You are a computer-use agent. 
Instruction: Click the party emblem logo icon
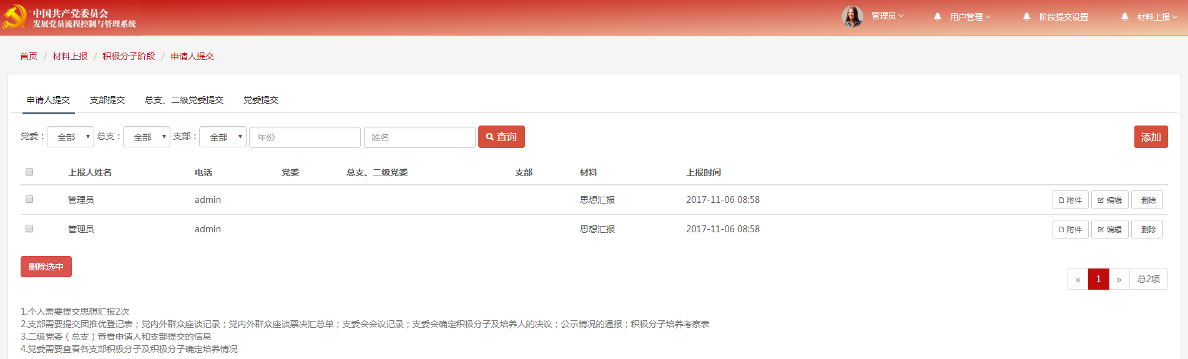[x=14, y=17]
